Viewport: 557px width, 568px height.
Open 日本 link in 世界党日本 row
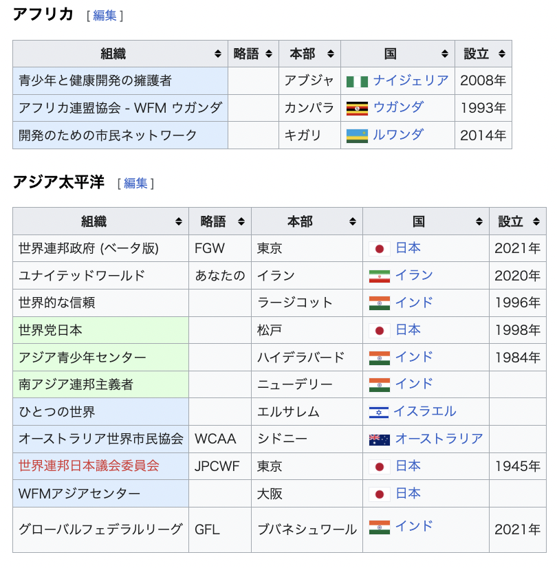click(408, 329)
